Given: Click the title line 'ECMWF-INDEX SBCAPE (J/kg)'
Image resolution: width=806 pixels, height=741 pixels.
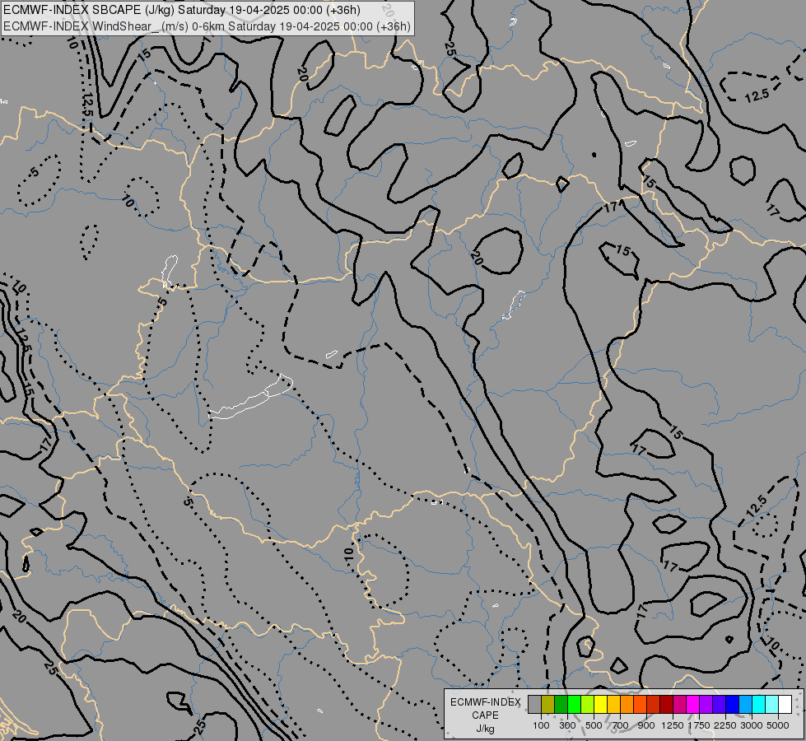Looking at the screenshot, I should (x=89, y=10).
